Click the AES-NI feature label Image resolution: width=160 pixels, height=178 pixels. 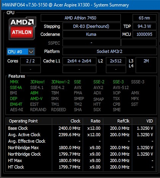point(17,110)
